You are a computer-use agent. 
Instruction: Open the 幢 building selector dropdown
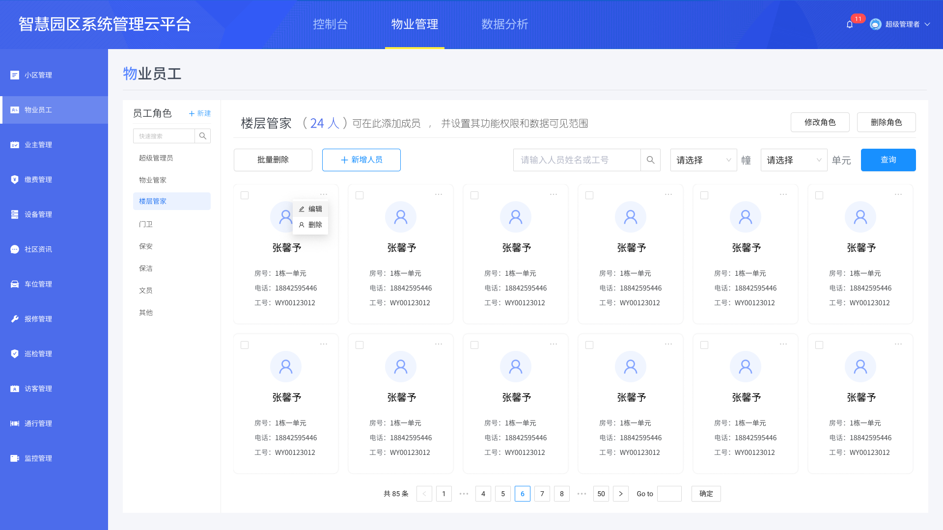(703, 160)
